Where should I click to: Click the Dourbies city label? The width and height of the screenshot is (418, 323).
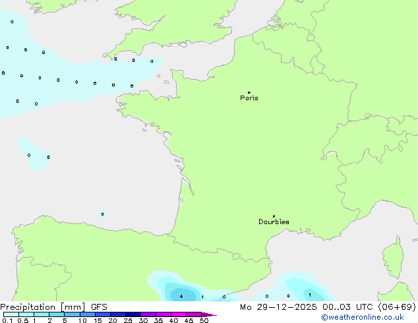(x=274, y=221)
